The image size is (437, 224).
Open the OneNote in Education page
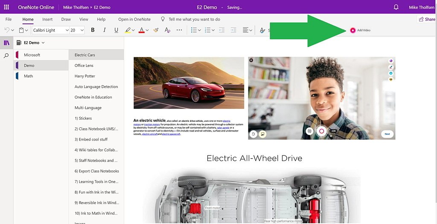(x=96, y=97)
